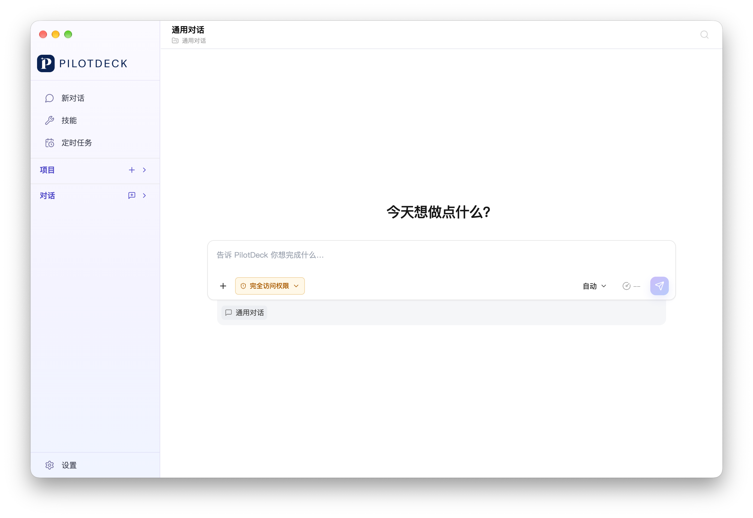
Task: Click the PilotDeck logo
Action: (82, 63)
